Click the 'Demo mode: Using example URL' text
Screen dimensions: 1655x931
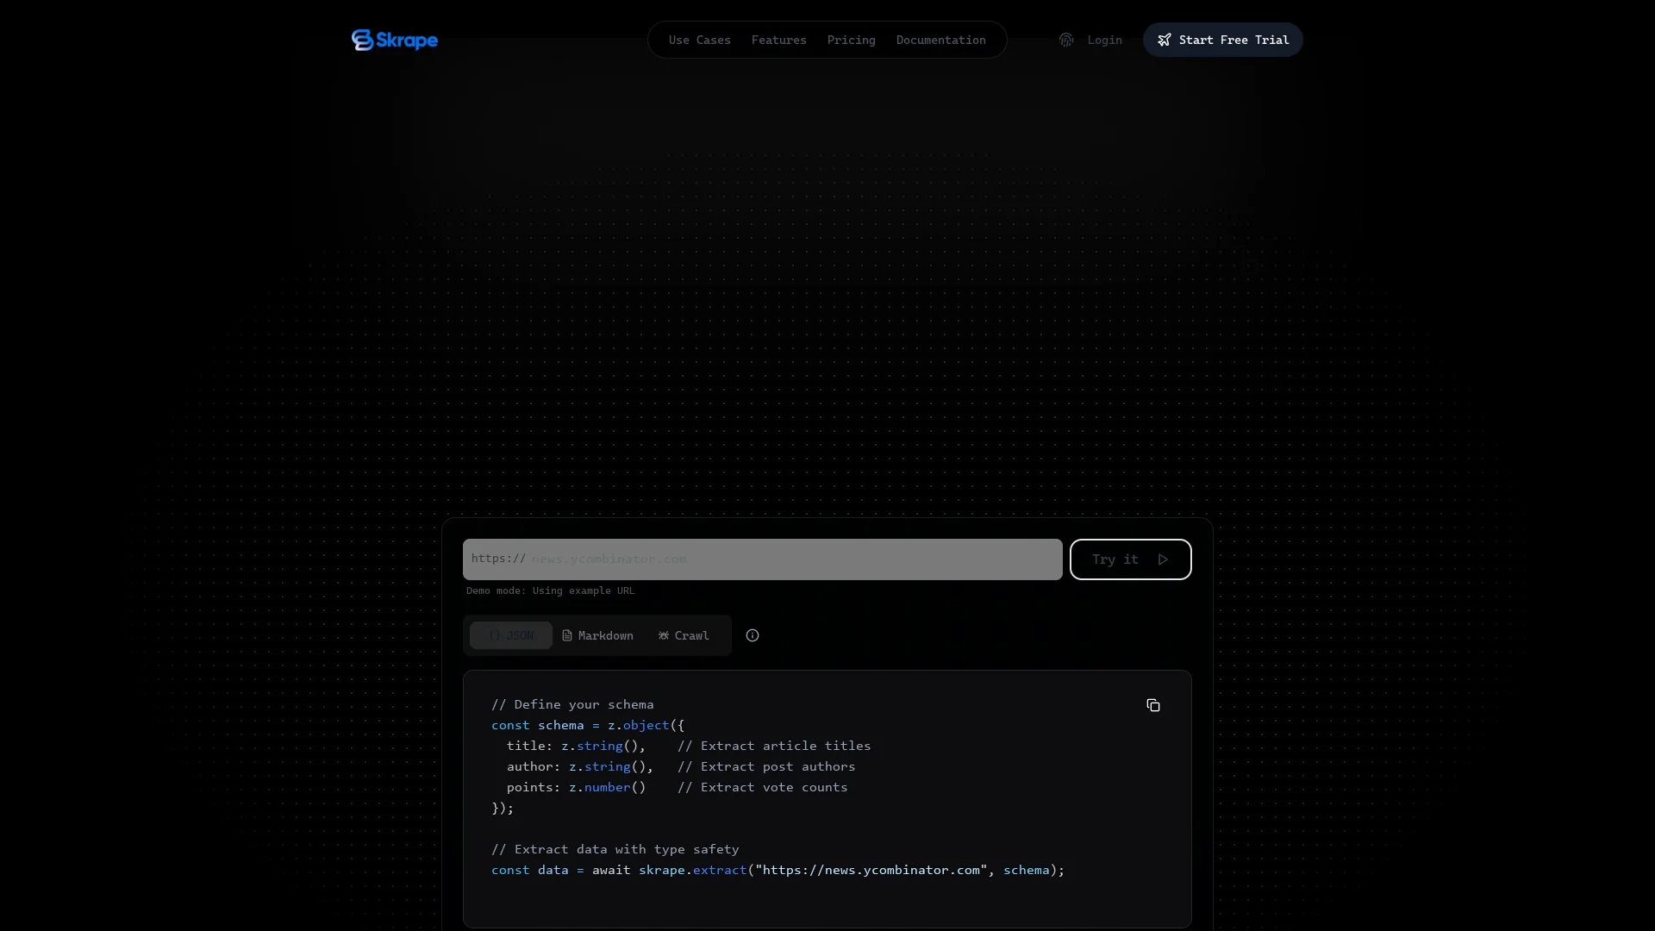pyautogui.click(x=550, y=590)
